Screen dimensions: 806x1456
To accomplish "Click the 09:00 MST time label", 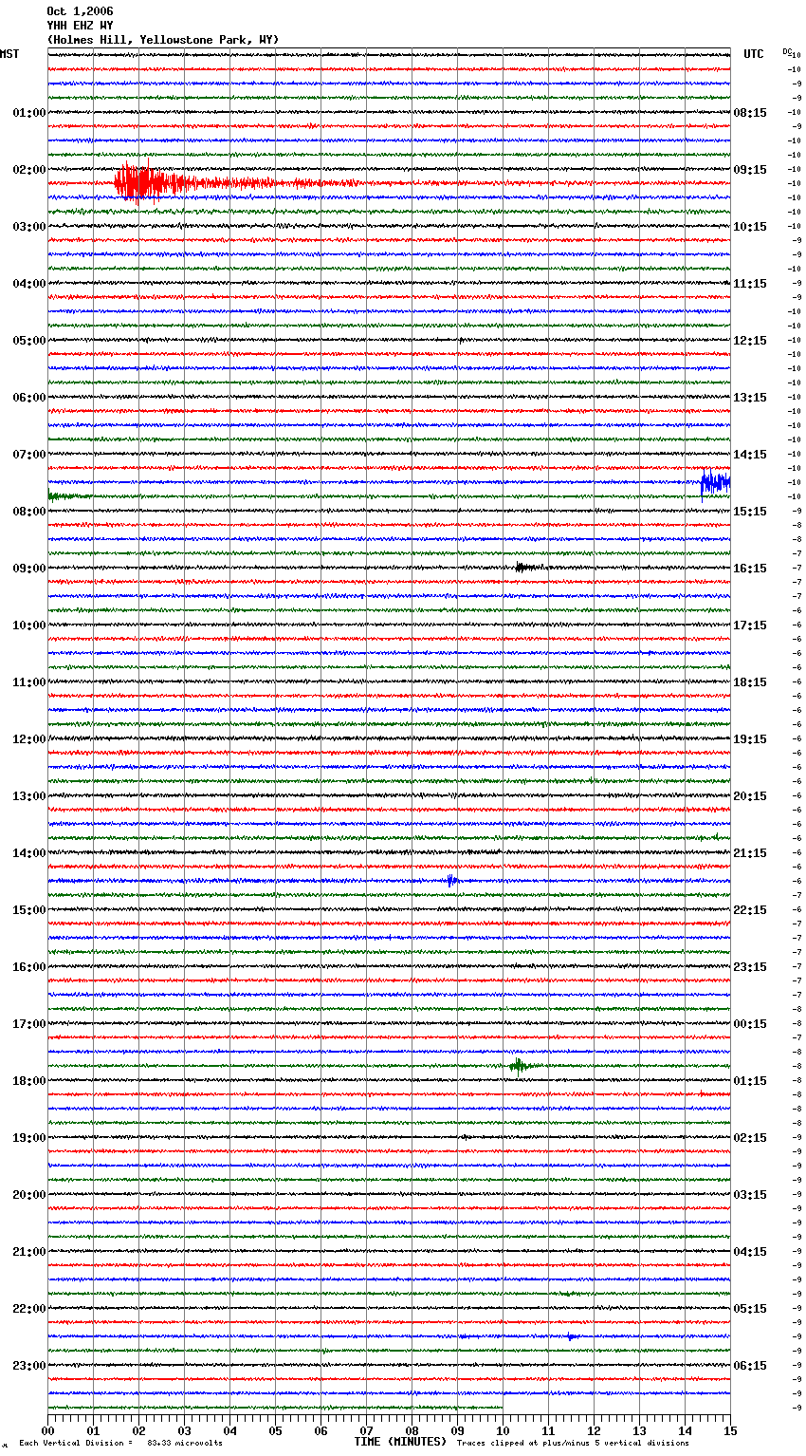I will click(29, 569).
